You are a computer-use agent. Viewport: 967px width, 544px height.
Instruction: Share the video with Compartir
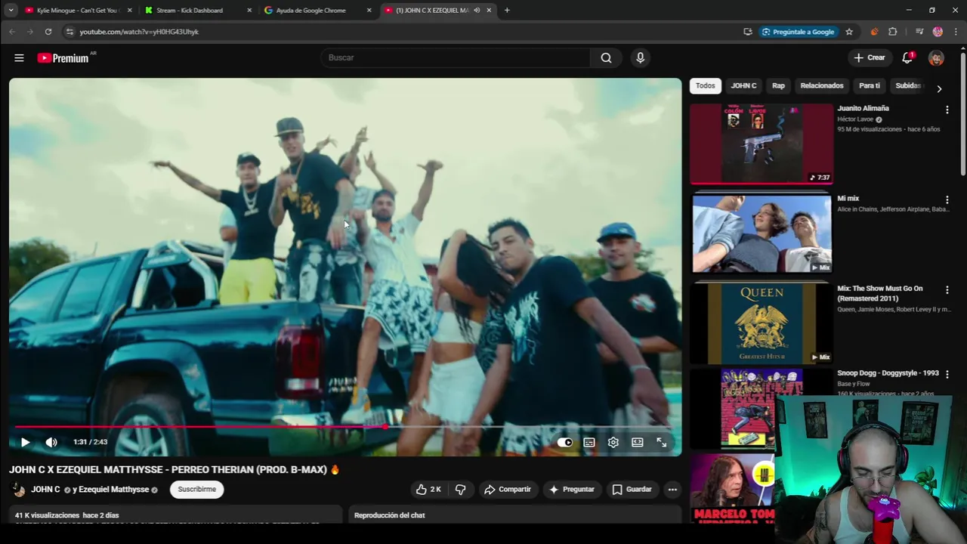pyautogui.click(x=508, y=490)
